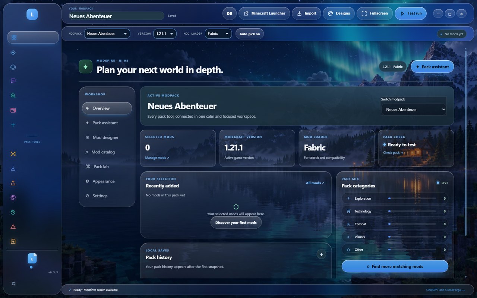Click the green history restore sidebar icon
The height and width of the screenshot is (298, 477).
13,212
